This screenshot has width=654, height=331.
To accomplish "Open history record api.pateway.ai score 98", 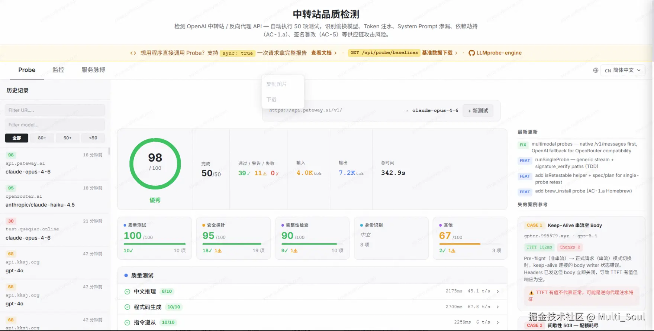I will (x=55, y=164).
